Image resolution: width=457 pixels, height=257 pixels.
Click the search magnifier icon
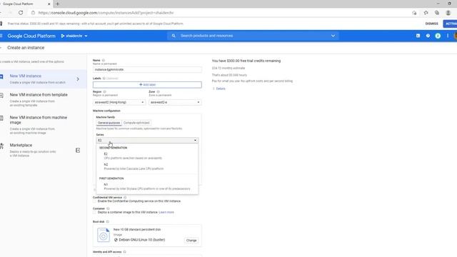174,36
